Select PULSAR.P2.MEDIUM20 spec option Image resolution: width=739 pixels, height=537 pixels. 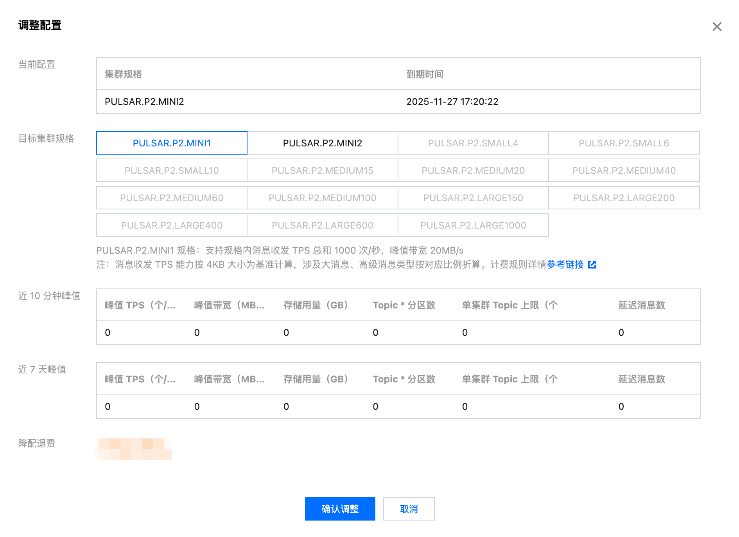tap(473, 171)
